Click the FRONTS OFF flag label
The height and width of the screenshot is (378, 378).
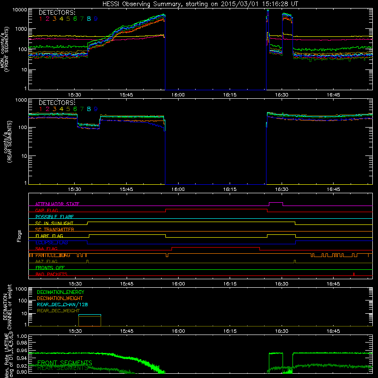(x=50, y=267)
